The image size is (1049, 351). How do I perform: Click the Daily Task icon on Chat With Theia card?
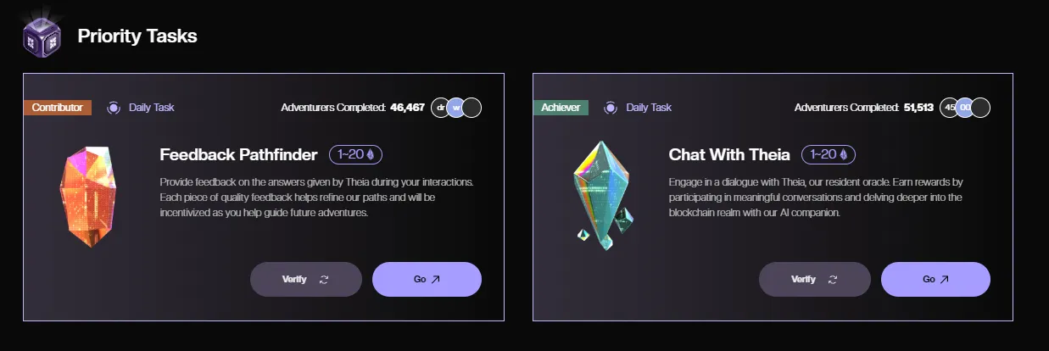[x=611, y=108]
